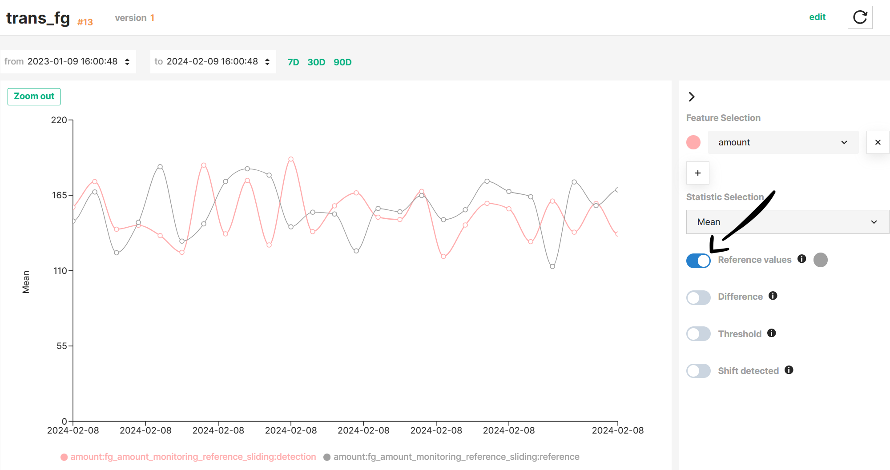Click the info icon beside Shift detected

coord(789,370)
